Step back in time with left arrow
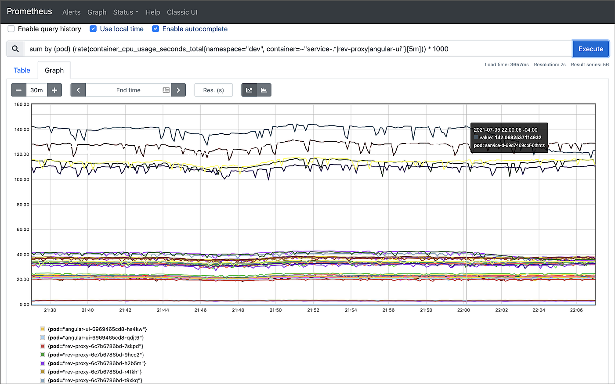 [x=78, y=90]
